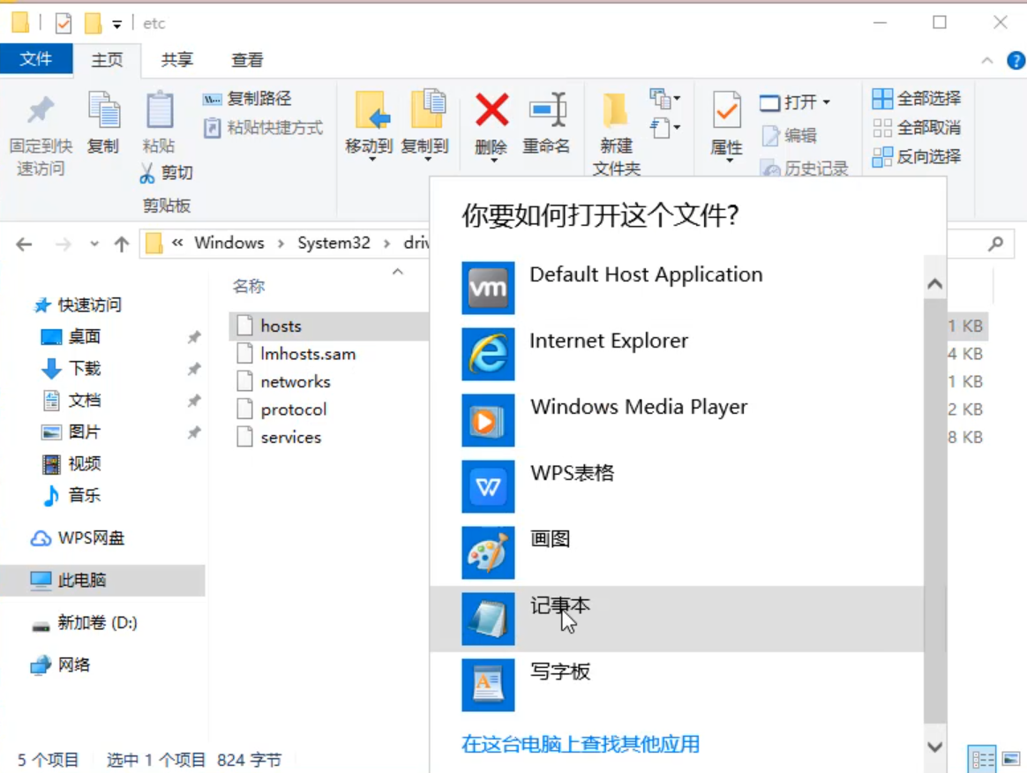Expand the Copy to (复制到) dropdown

428,160
